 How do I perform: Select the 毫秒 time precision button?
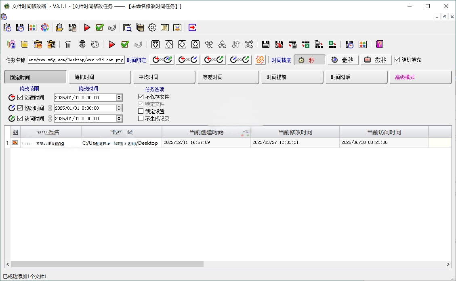pos(343,60)
